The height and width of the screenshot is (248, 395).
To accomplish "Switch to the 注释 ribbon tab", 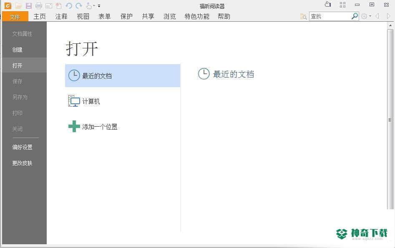I will (61, 16).
